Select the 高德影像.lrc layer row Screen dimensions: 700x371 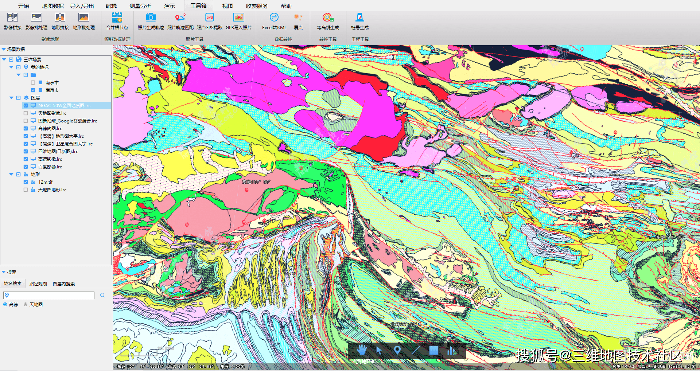[x=50, y=159]
